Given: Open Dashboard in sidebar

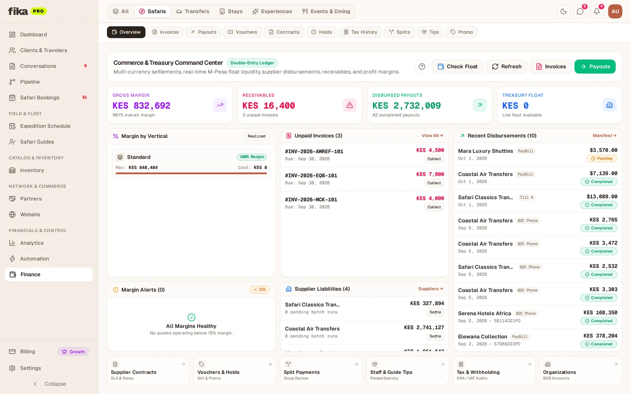Looking at the screenshot, I should point(49,35).
